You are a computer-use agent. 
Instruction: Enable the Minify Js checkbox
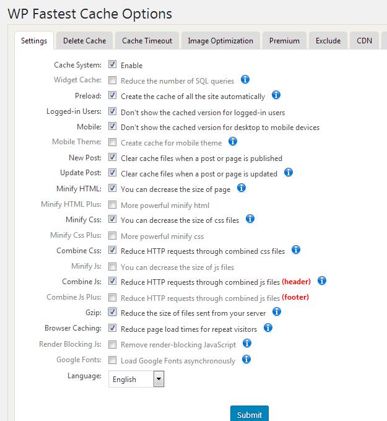pos(112,267)
